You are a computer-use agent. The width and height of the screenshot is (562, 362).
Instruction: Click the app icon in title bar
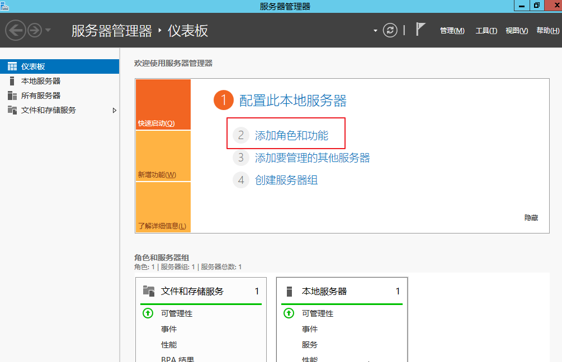pos(4,6)
